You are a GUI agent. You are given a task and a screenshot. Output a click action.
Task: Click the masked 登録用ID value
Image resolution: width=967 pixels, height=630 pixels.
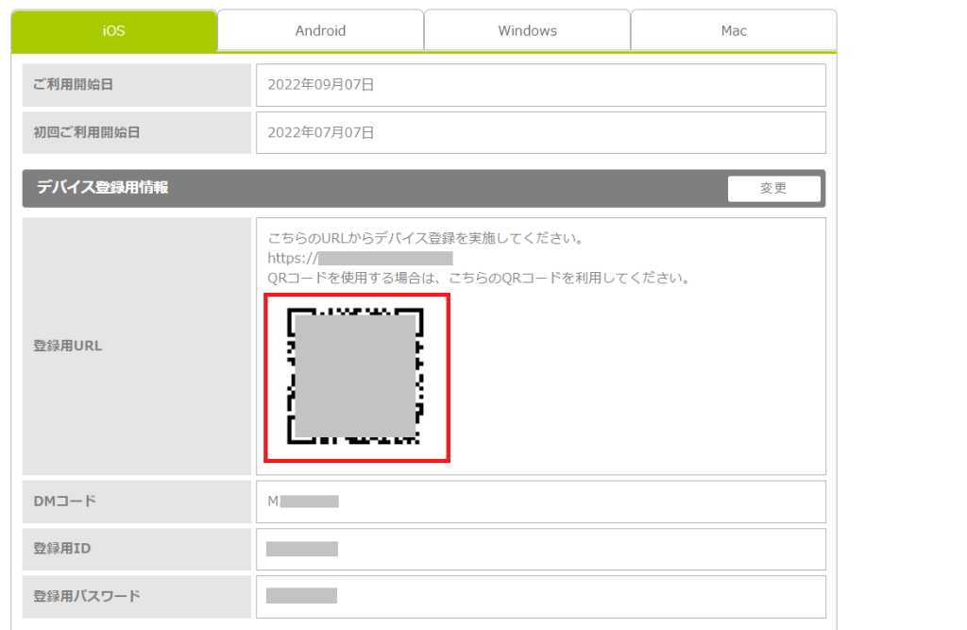[x=302, y=549]
